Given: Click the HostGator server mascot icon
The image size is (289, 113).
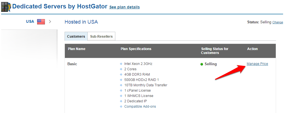Looking at the screenshot, I should (6, 7).
